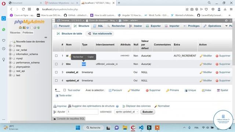Open Opera snapshot camera icon
This screenshot has width=235, height=132.
(x=192, y=9)
